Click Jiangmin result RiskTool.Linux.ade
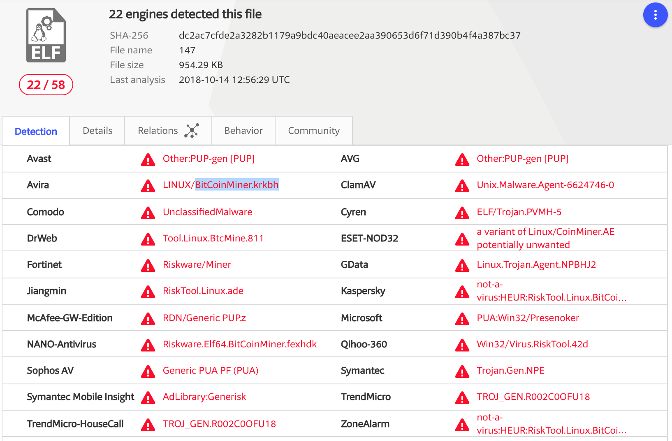 (x=203, y=291)
